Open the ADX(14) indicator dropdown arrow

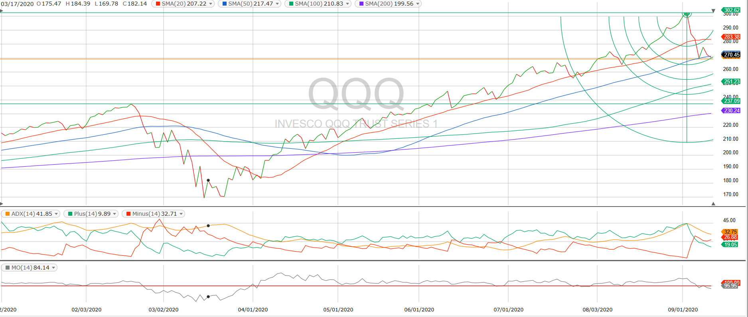tap(56, 214)
